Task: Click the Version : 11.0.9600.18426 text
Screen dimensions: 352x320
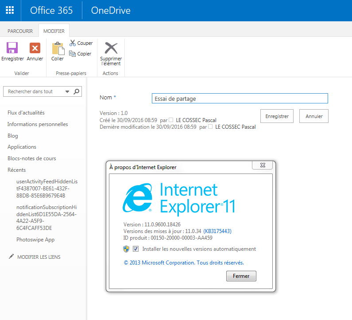Action: pyautogui.click(x=152, y=225)
